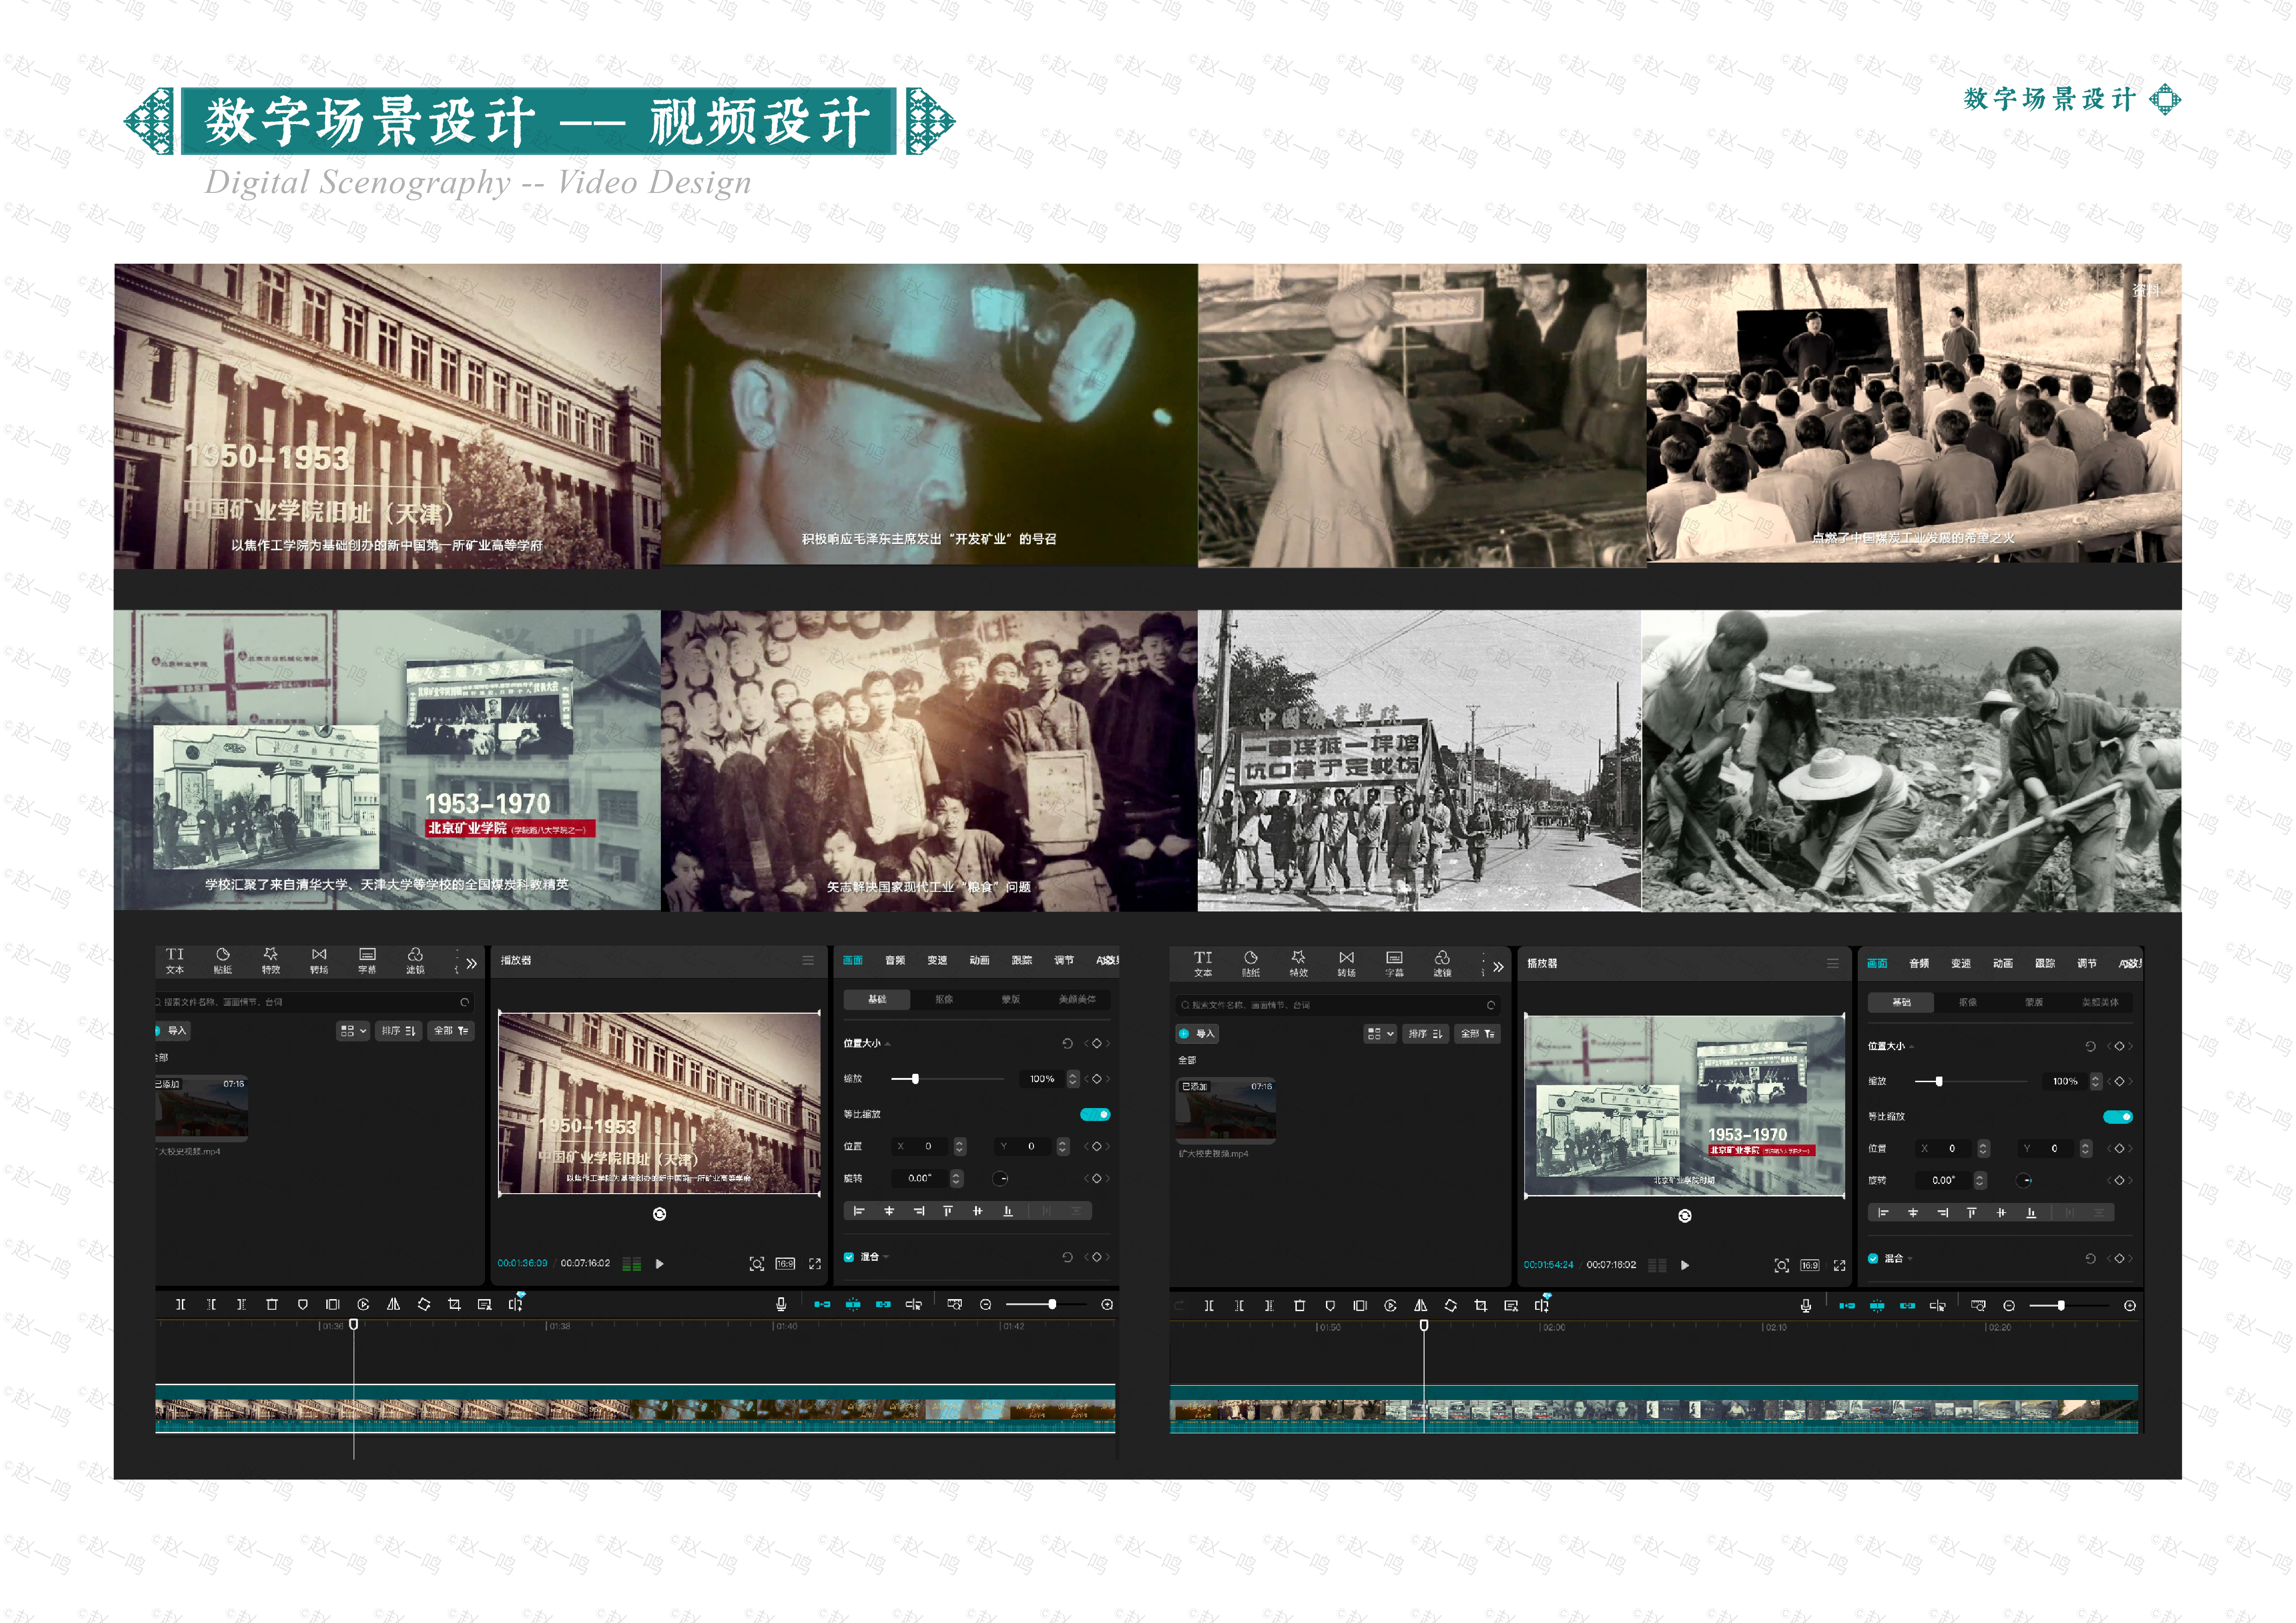
Task: Click the mirror flip icon in right editor's toolbar
Action: click(1420, 1306)
